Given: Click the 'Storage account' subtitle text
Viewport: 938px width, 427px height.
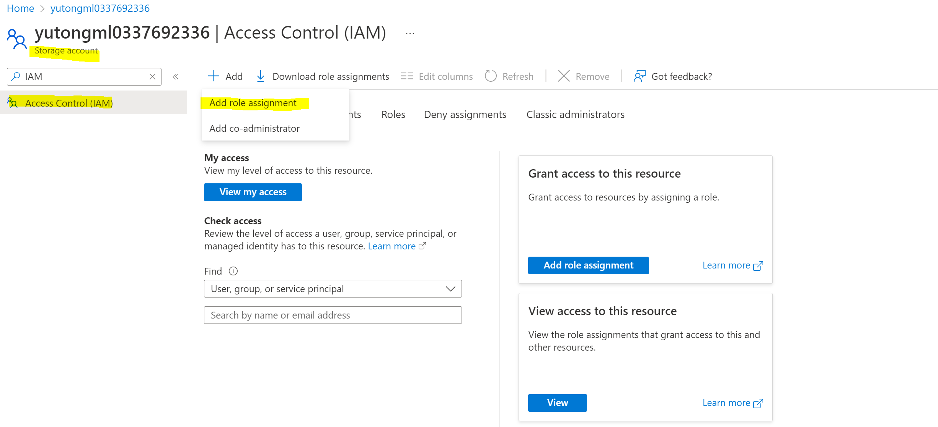Looking at the screenshot, I should [x=66, y=51].
